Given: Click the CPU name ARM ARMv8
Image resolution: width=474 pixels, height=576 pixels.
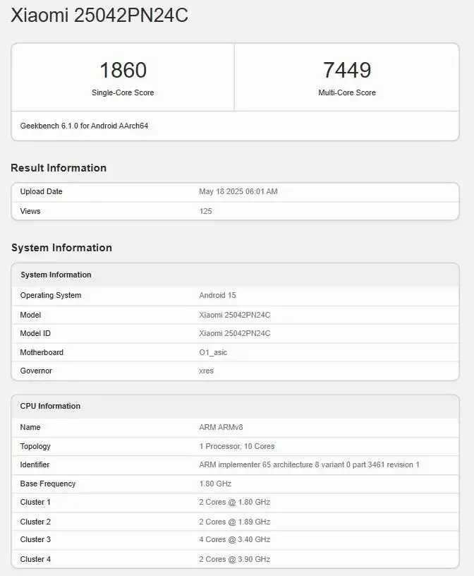Looking at the screenshot, I should pyautogui.click(x=221, y=427).
